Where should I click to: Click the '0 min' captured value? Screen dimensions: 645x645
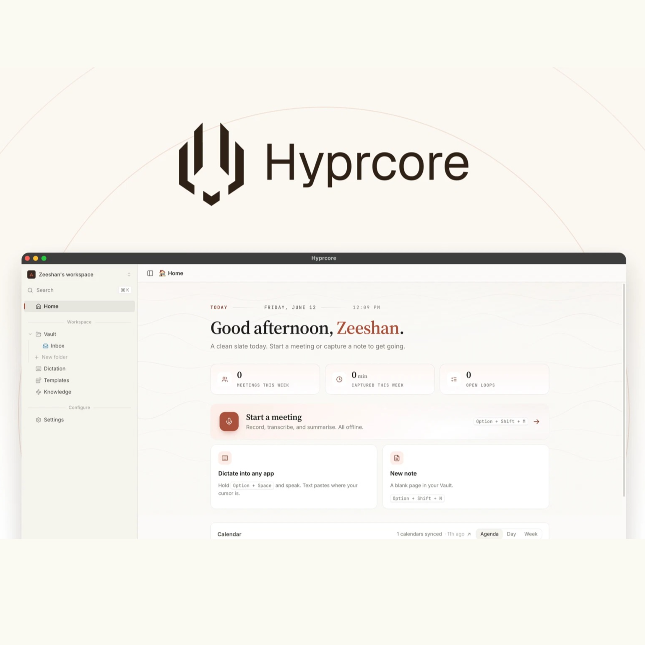[x=359, y=375]
